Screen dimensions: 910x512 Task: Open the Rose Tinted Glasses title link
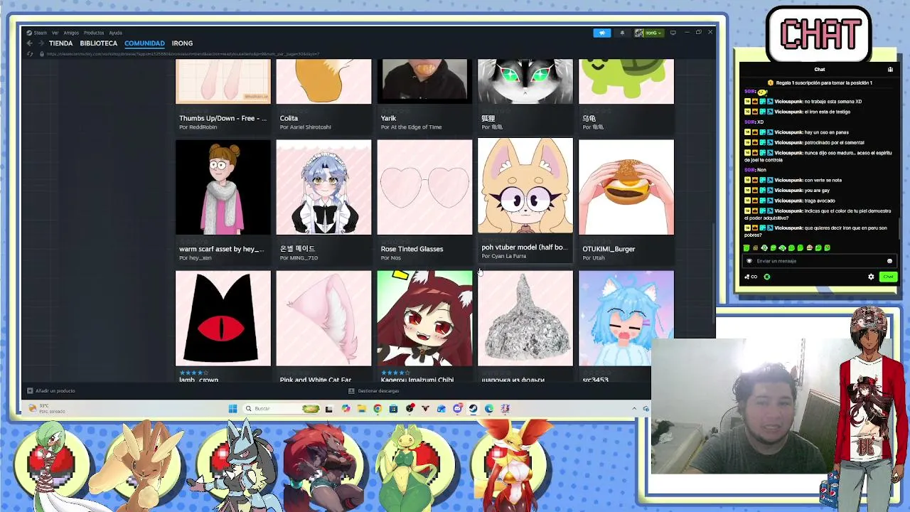(412, 249)
